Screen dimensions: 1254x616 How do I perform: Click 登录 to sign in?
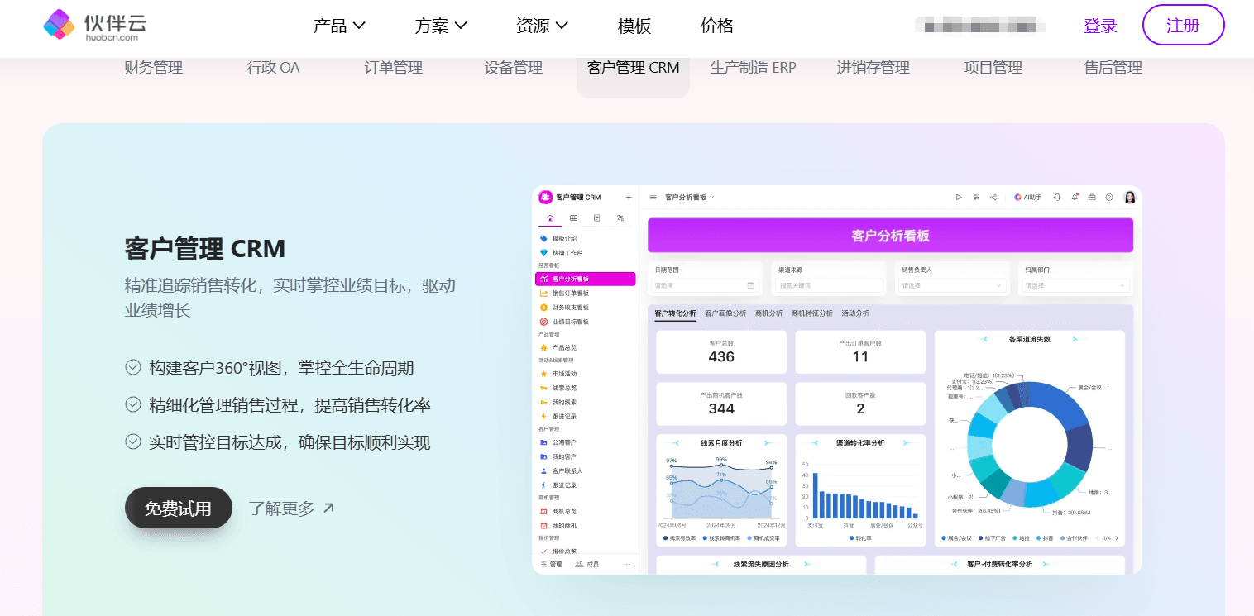pos(1100,26)
